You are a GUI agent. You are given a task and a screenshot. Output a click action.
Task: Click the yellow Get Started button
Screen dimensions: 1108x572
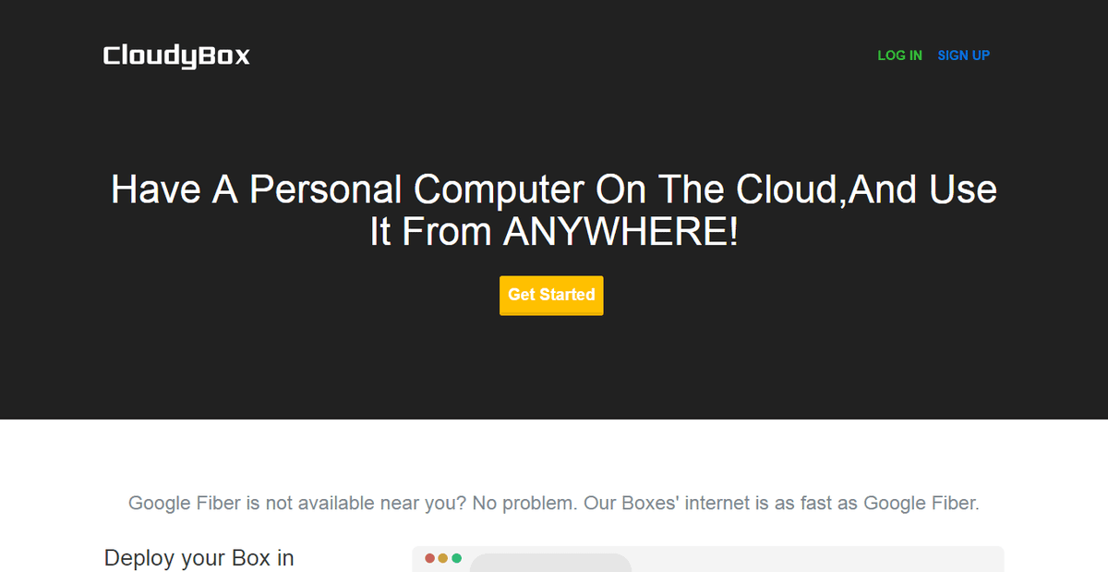551,295
